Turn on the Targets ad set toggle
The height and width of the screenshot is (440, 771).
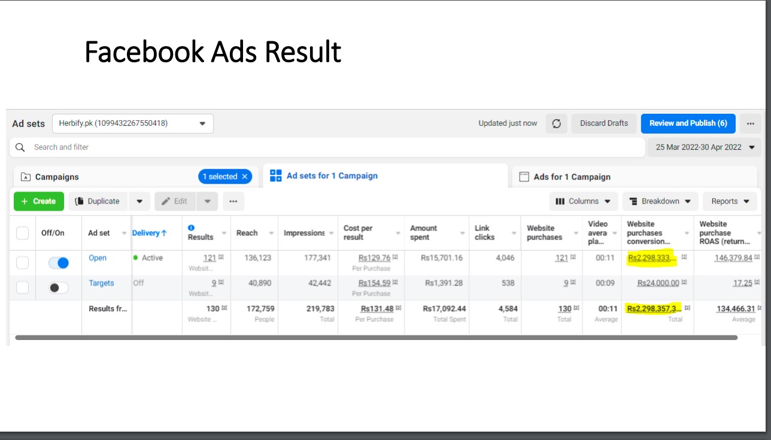tap(59, 288)
